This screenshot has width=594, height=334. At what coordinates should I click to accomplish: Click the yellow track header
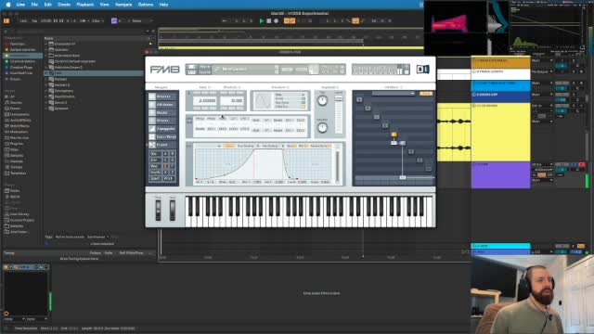[500, 132]
